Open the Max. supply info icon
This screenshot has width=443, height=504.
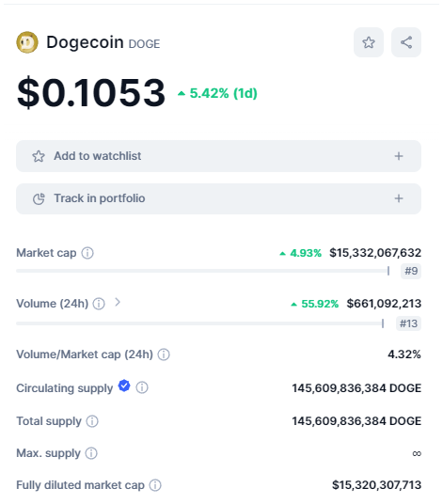pyautogui.click(x=91, y=453)
